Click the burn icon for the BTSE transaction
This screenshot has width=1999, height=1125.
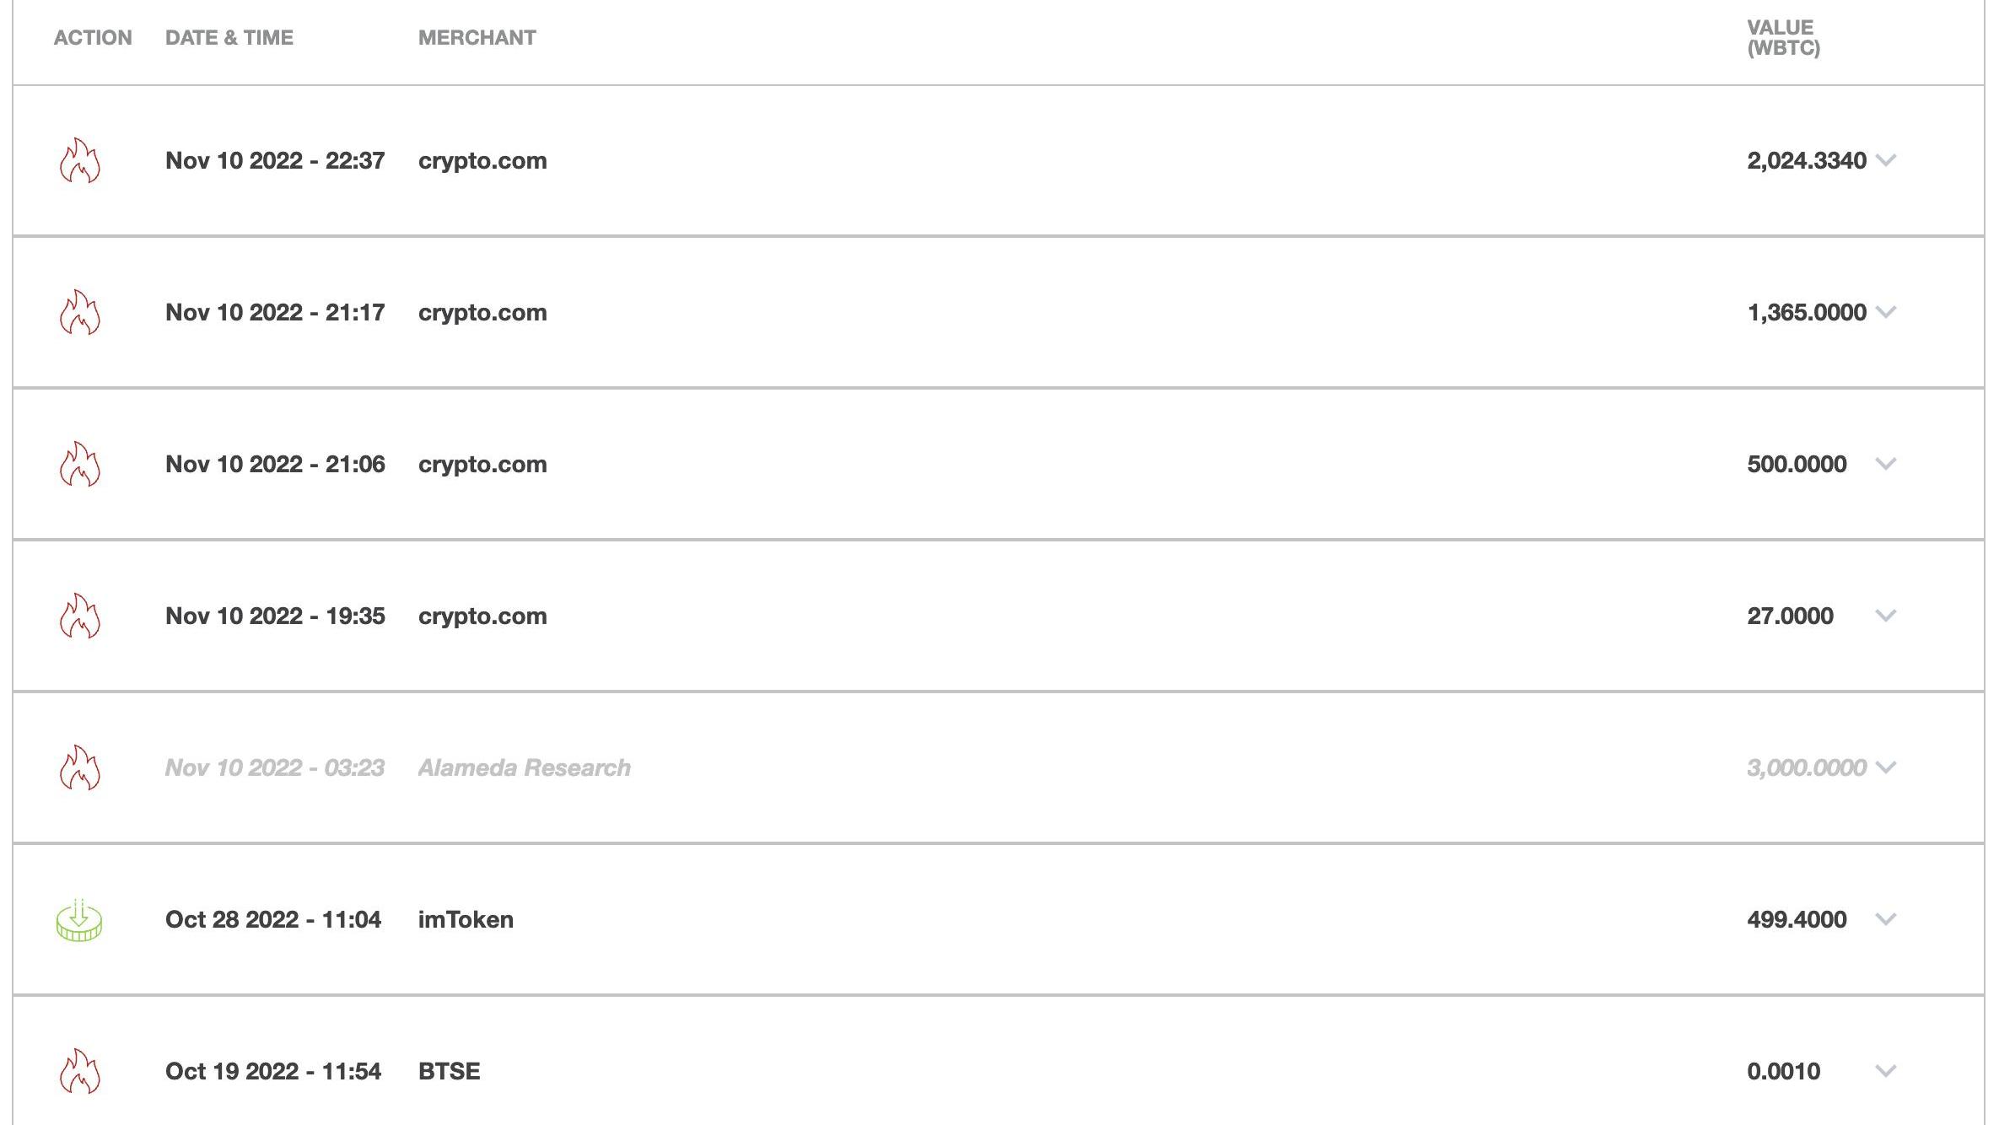(80, 1071)
